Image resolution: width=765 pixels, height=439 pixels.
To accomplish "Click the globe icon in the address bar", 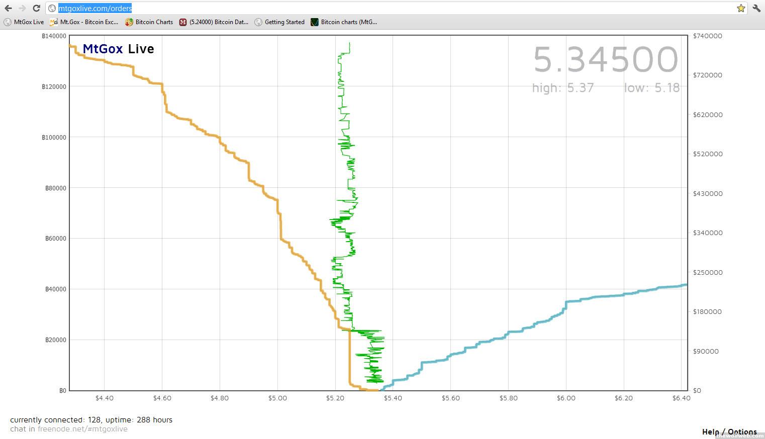I will 52,8.
